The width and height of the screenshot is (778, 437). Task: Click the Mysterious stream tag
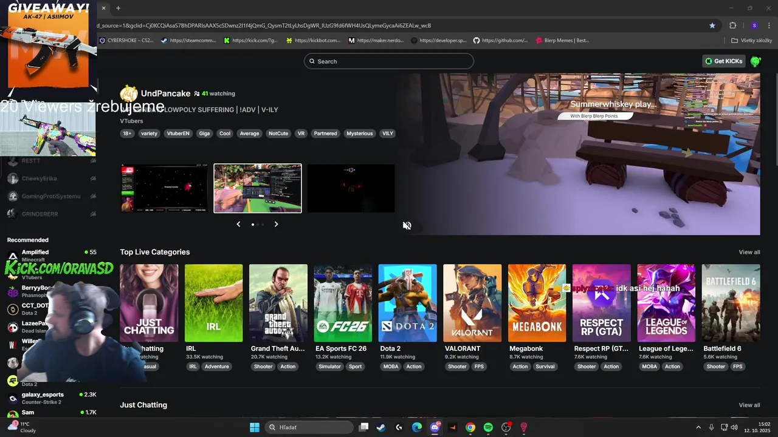pyautogui.click(x=360, y=134)
